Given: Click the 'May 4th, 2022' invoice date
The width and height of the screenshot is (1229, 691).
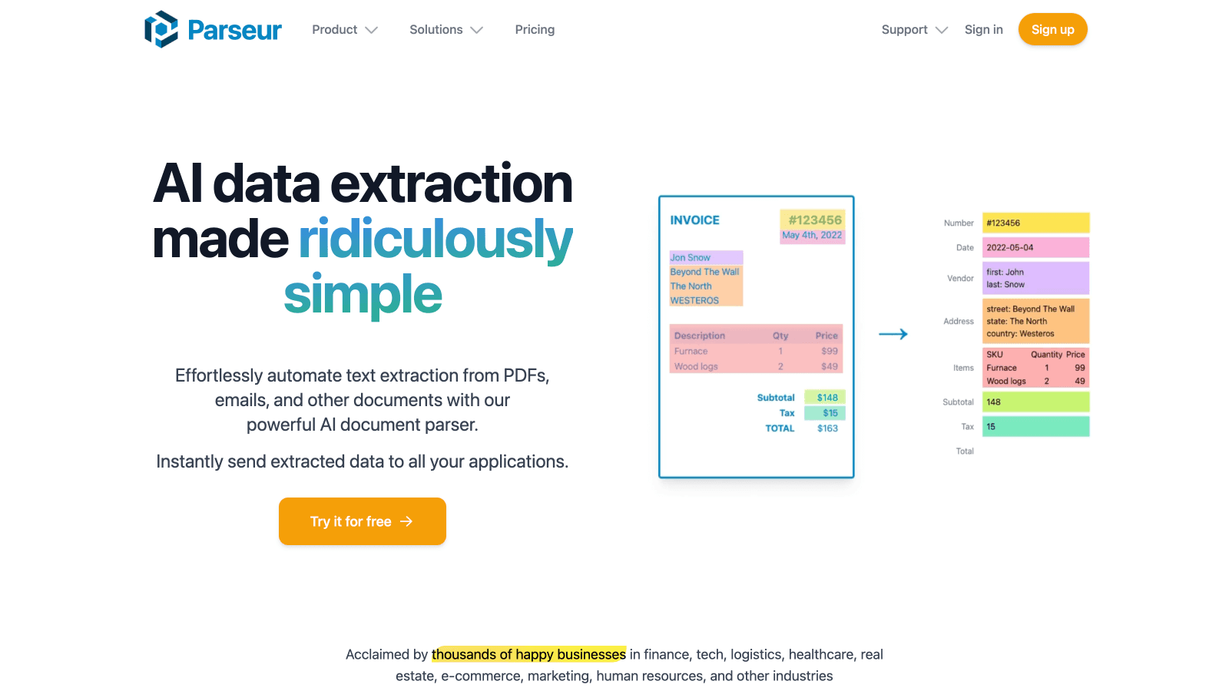Looking at the screenshot, I should 812,236.
